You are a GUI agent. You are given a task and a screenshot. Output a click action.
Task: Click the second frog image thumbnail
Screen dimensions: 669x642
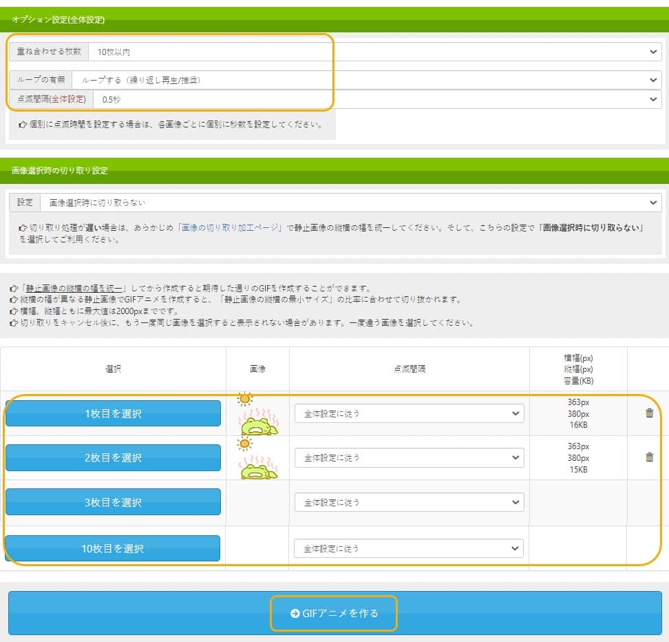[x=257, y=458]
